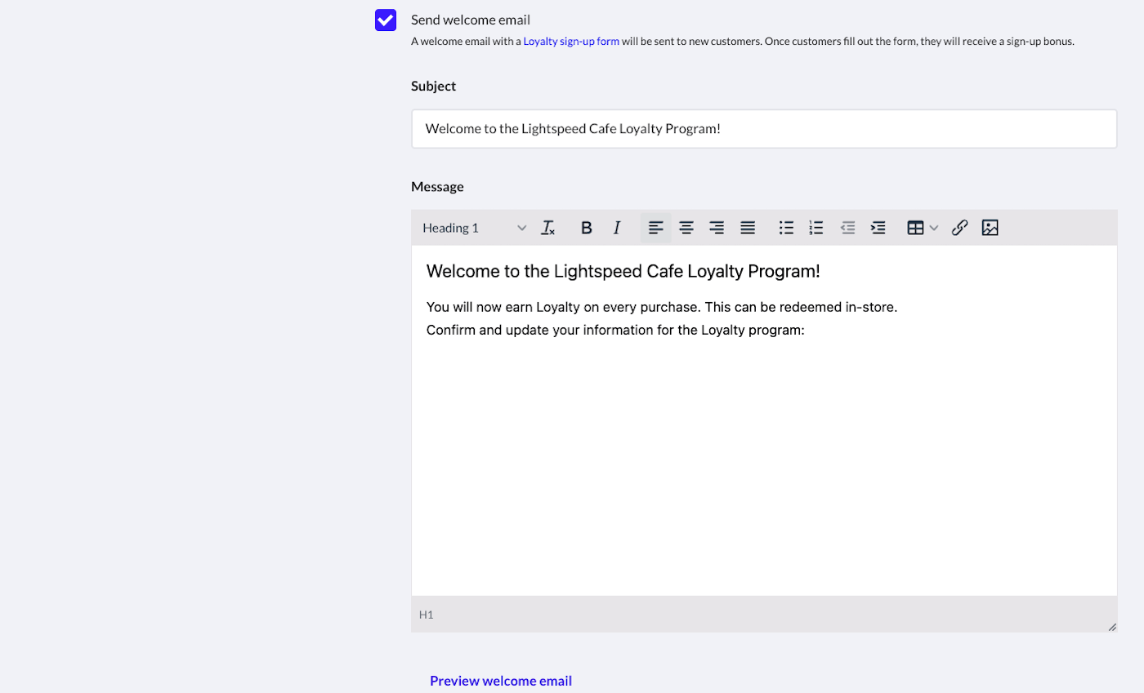
Task: Toggle bold formatting
Action: click(586, 228)
